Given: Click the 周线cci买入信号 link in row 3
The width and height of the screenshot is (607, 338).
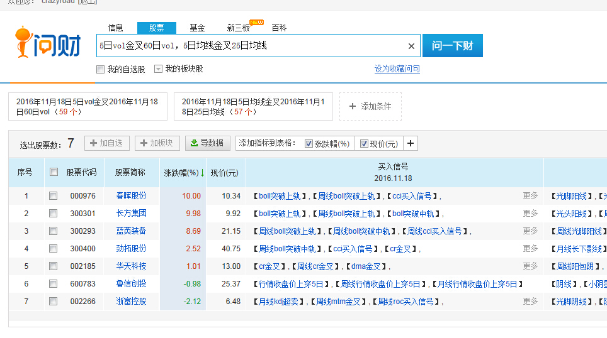Looking at the screenshot, I should [x=434, y=231].
